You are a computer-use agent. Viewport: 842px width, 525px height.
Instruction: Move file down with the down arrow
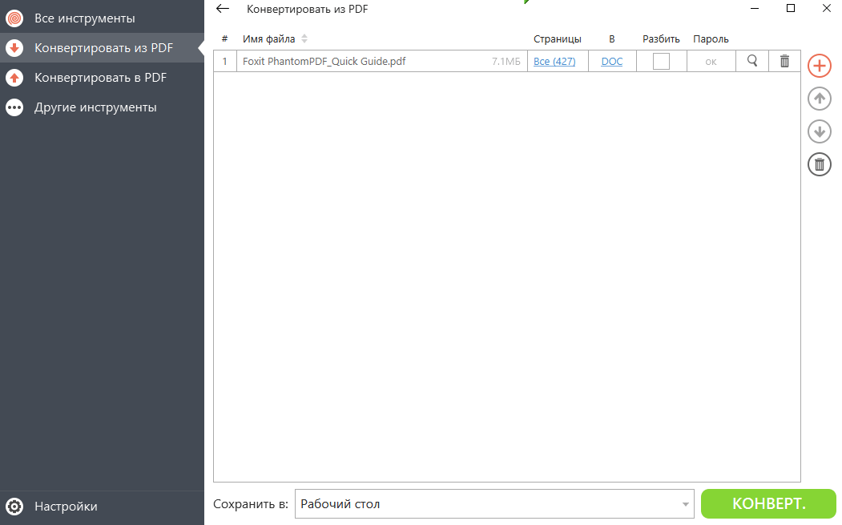[820, 131]
